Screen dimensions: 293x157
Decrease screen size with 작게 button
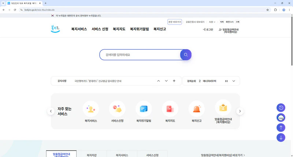point(222,22)
